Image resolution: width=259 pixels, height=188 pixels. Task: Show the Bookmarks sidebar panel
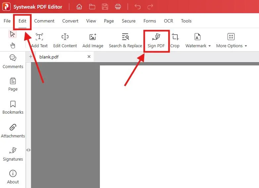click(13, 107)
